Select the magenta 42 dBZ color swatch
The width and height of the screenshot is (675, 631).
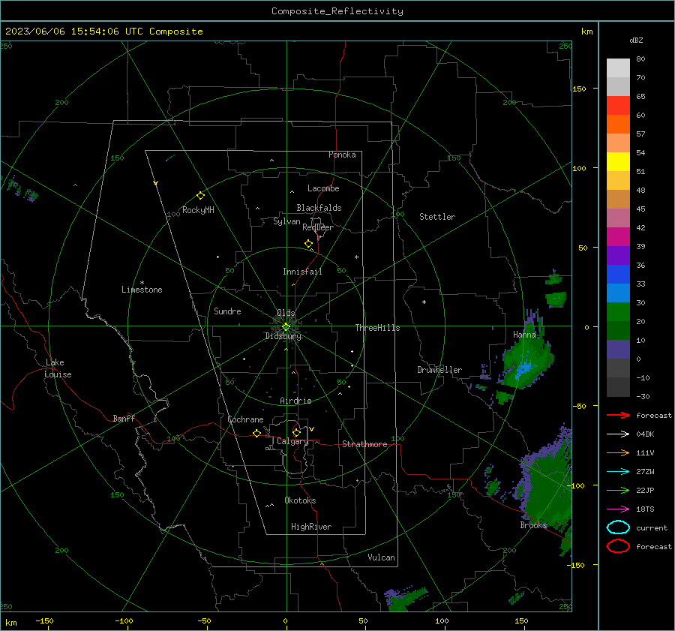coord(618,236)
